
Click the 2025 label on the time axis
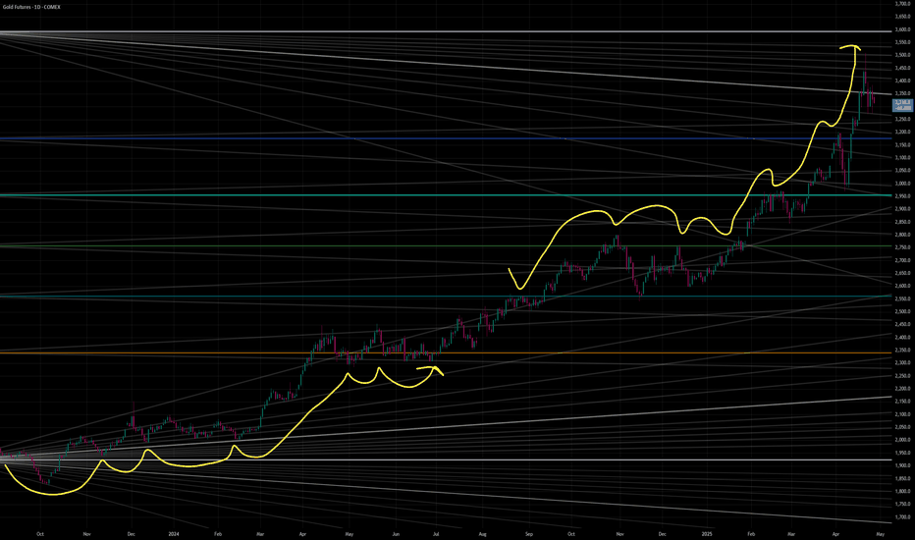(707, 533)
